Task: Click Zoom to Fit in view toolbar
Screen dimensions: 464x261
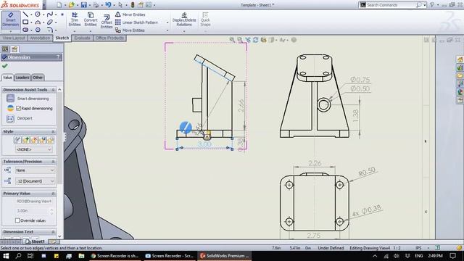Action: point(232,40)
